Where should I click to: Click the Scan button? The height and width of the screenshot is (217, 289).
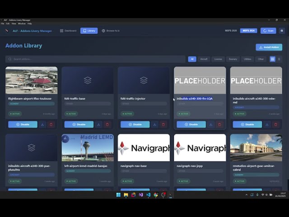[268, 31]
